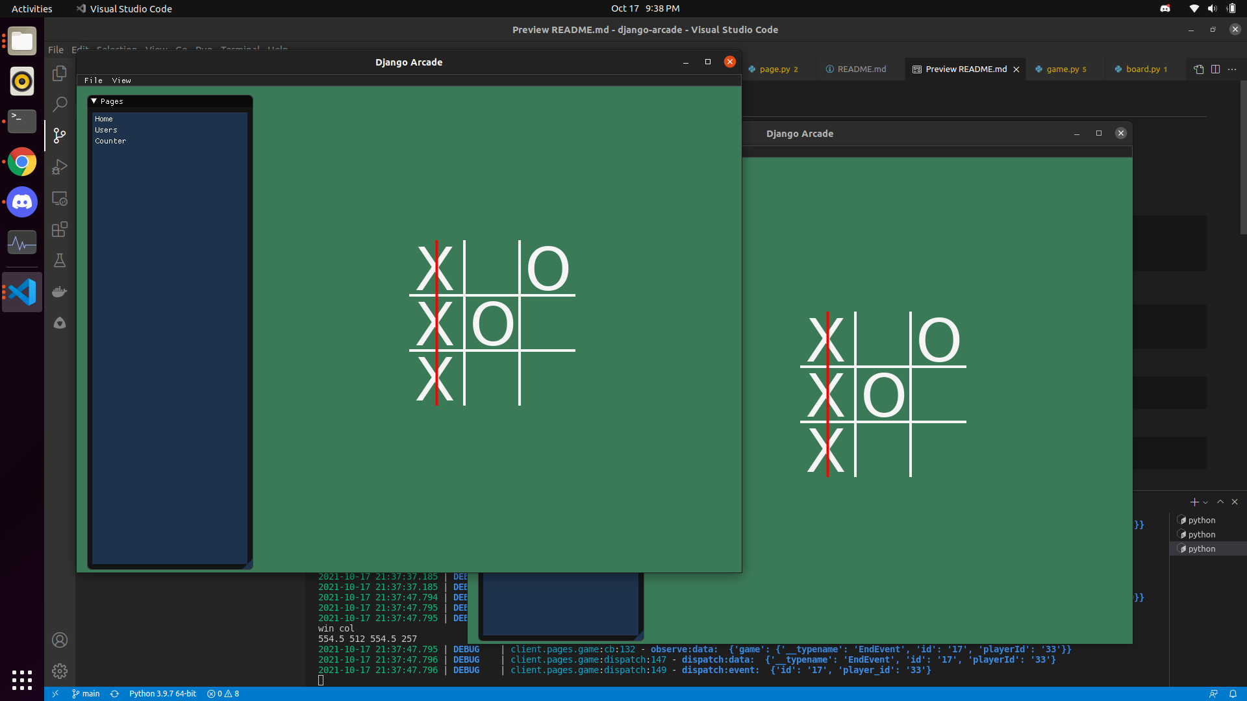Launch Discord from the Ubuntu dock

(22, 202)
